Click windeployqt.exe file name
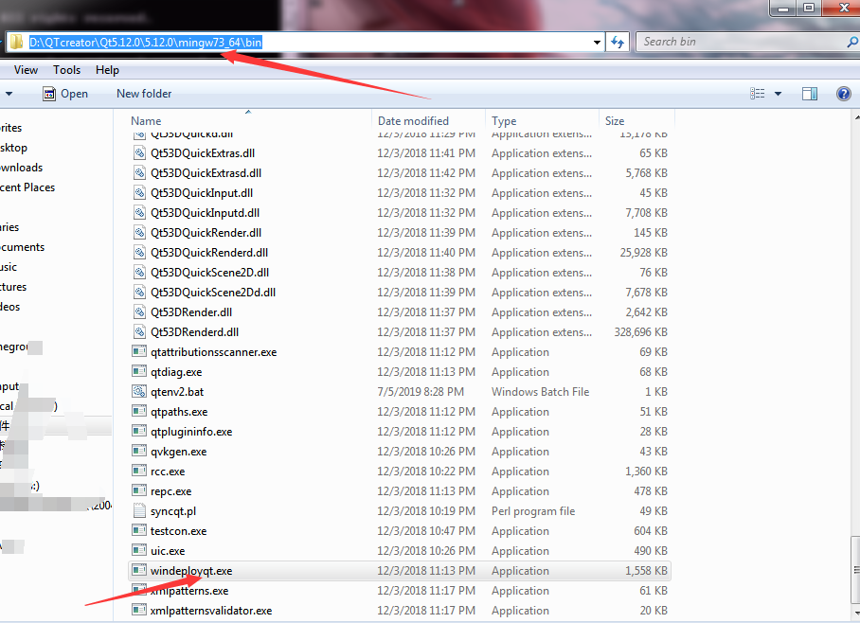Image resolution: width=860 pixels, height=623 pixels. point(191,571)
